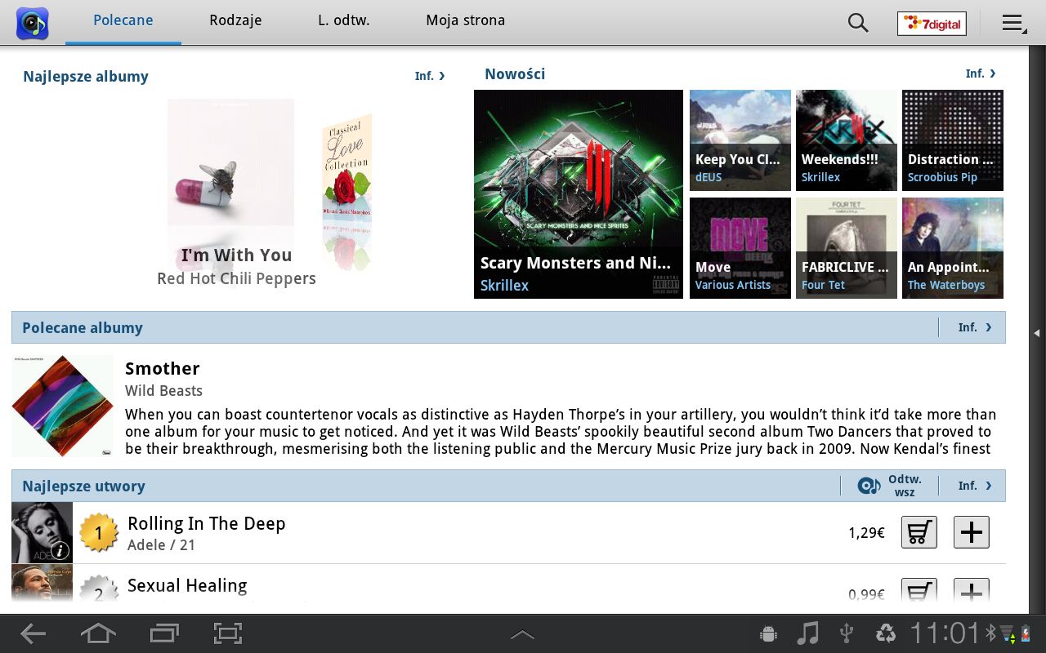Click the 1,29€ price
1046x653 pixels.
pos(866,533)
